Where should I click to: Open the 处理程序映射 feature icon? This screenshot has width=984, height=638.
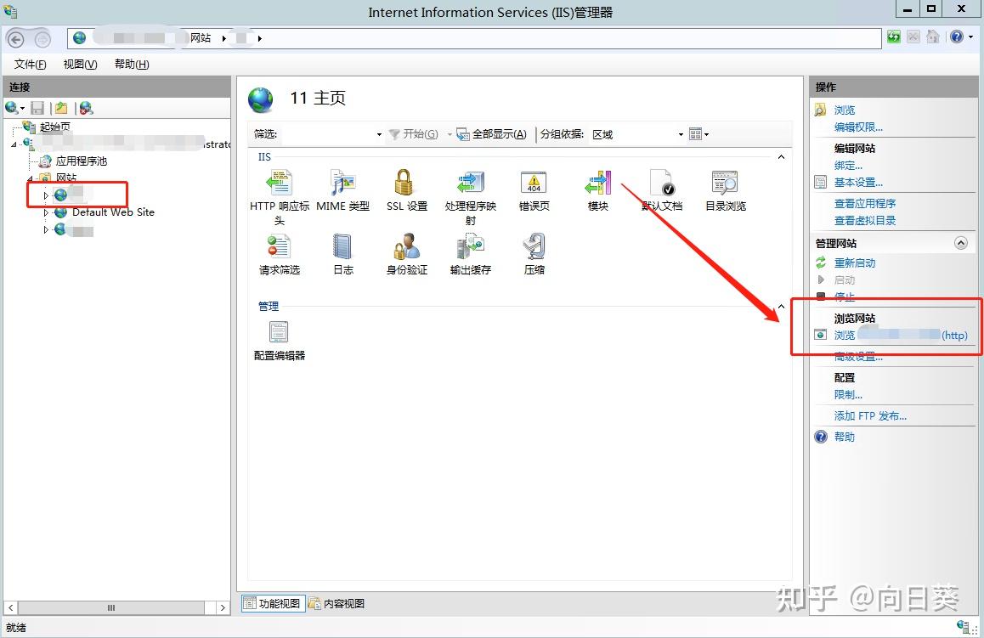(x=471, y=183)
